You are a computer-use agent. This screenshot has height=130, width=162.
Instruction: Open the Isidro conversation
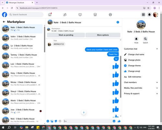point(22,38)
